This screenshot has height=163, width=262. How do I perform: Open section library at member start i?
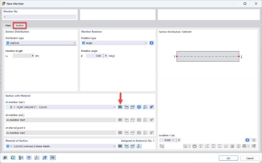[x=120, y=107]
